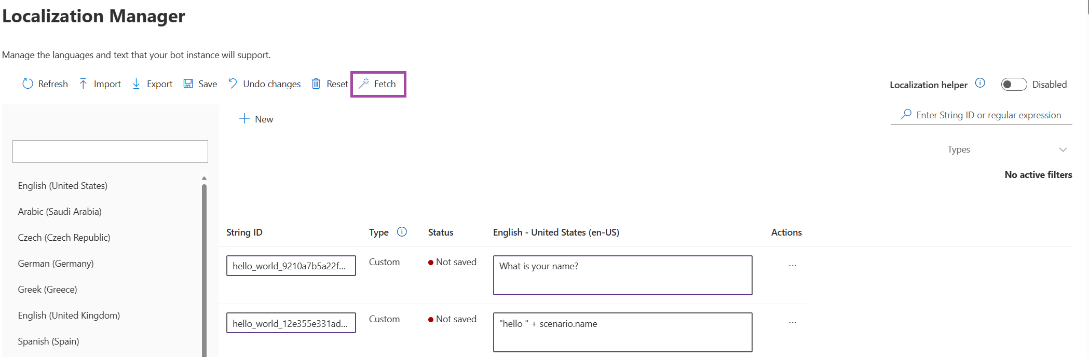This screenshot has width=1089, height=357.
Task: Open actions menu for the scenario.name row
Action: (793, 323)
